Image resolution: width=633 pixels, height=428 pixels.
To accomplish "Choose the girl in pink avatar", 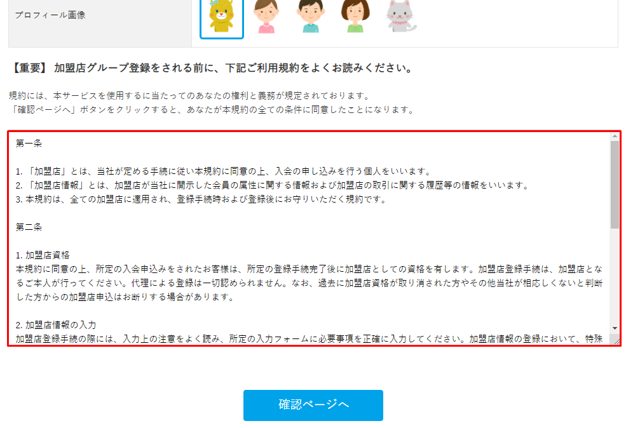I will point(266,17).
